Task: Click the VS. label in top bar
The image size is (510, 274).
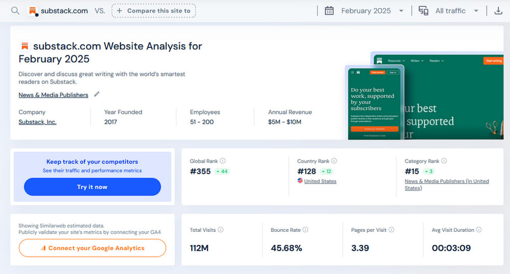Action: [x=100, y=11]
